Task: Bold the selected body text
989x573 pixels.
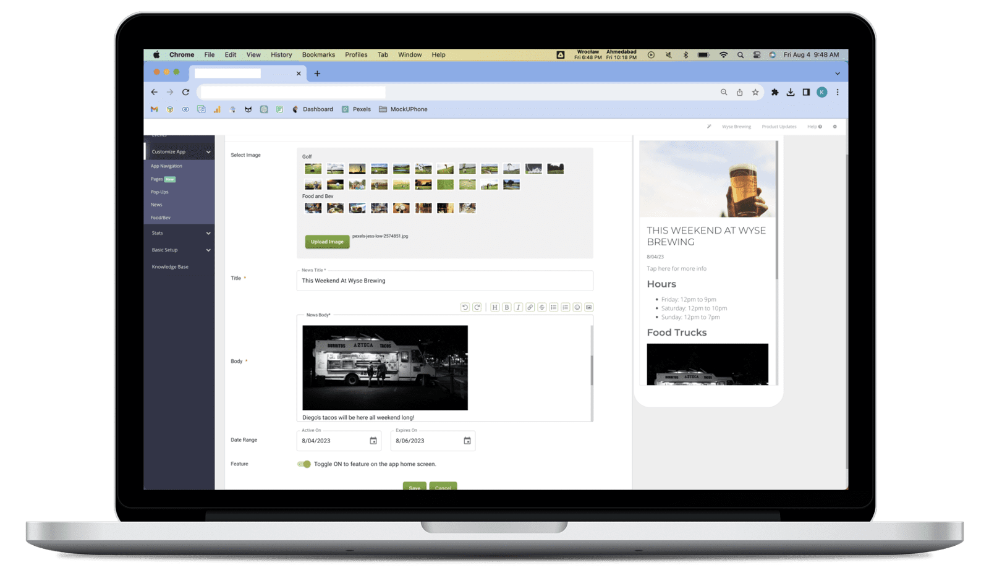Action: 506,307
